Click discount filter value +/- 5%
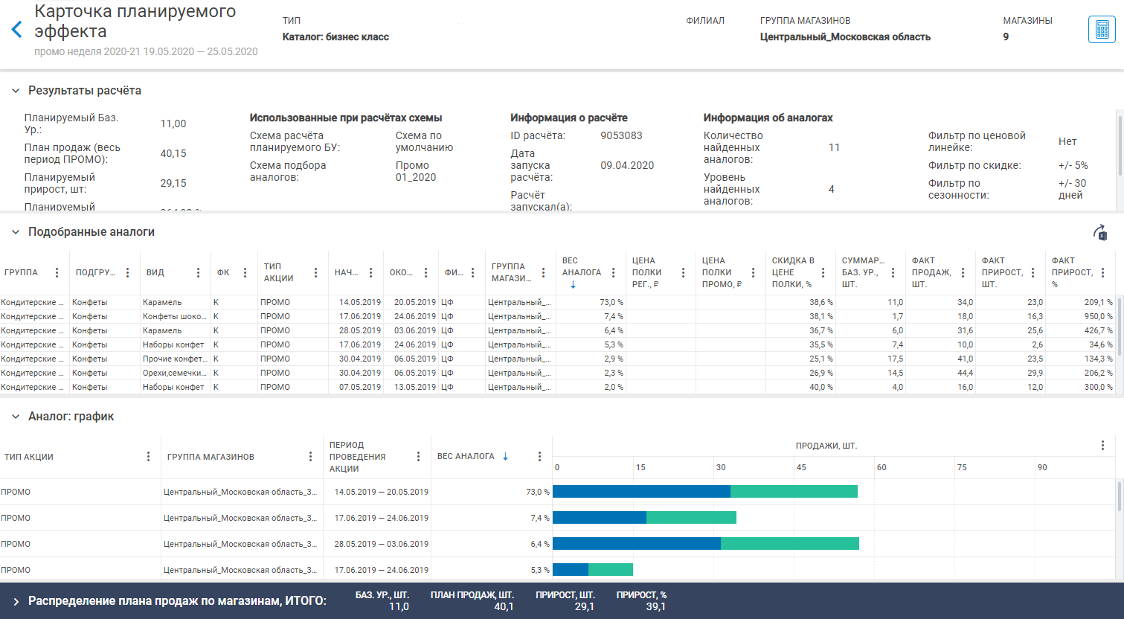The image size is (1124, 619). click(1073, 165)
